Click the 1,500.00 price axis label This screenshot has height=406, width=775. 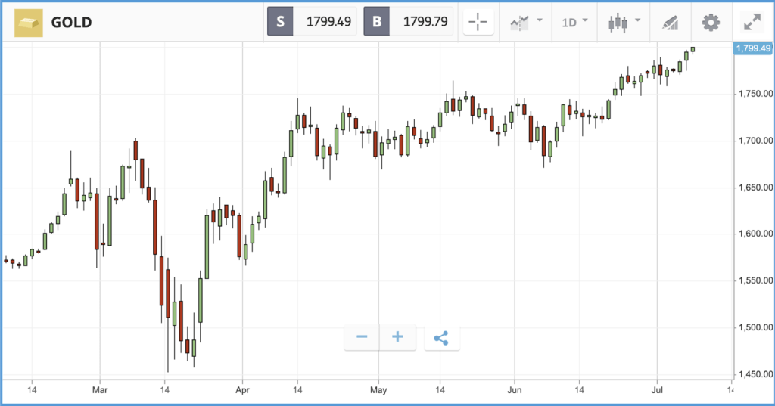point(756,327)
